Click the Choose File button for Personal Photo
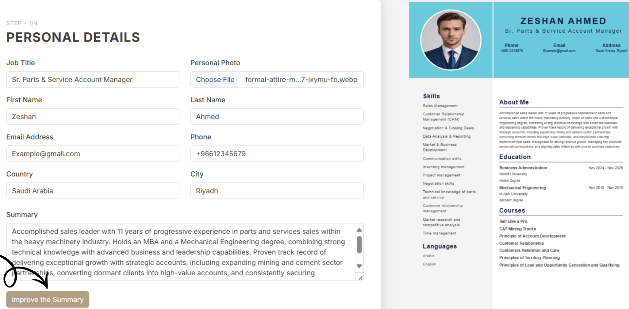 click(215, 79)
